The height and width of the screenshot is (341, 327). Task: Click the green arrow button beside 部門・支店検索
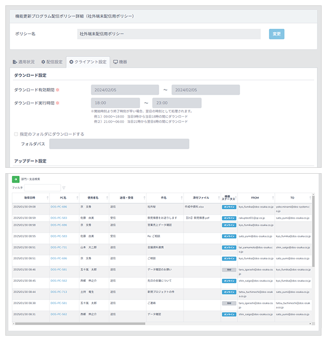15,179
